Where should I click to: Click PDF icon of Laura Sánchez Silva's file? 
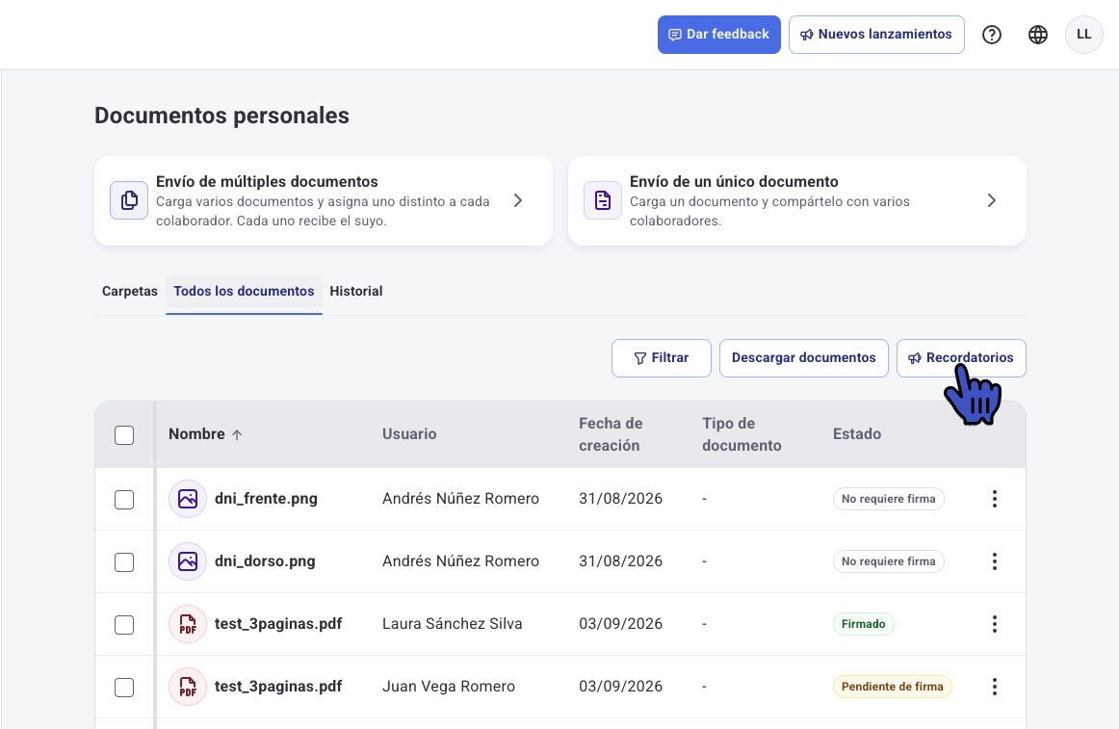click(188, 624)
